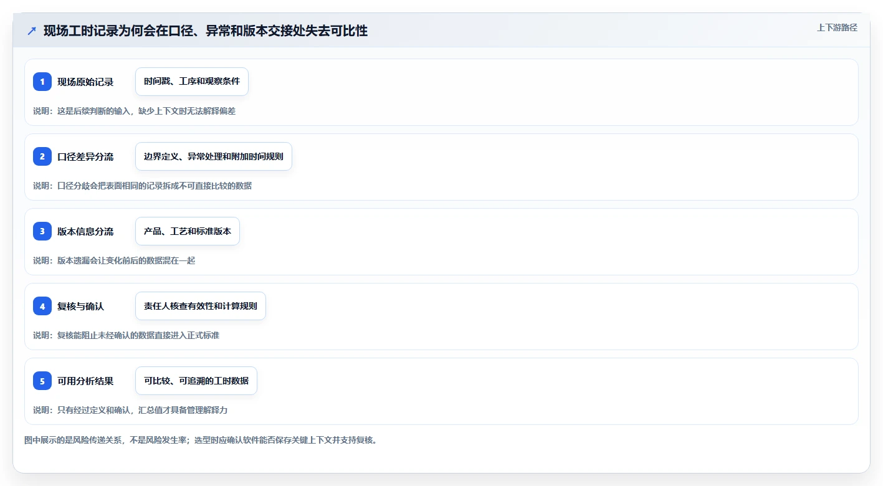883x486 pixels.
Task: Select the 版本信息分流 step label
Action: tap(85, 231)
